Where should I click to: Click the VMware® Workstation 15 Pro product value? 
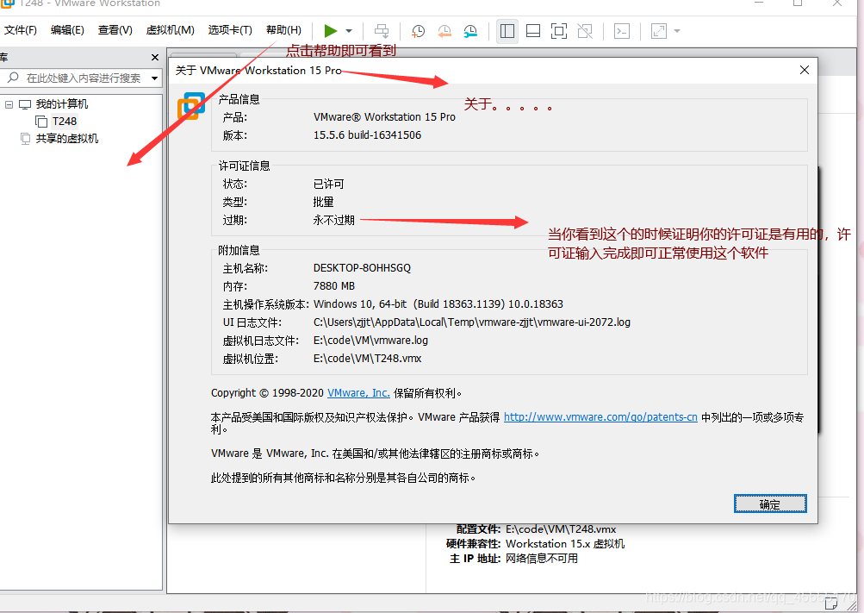coord(384,117)
